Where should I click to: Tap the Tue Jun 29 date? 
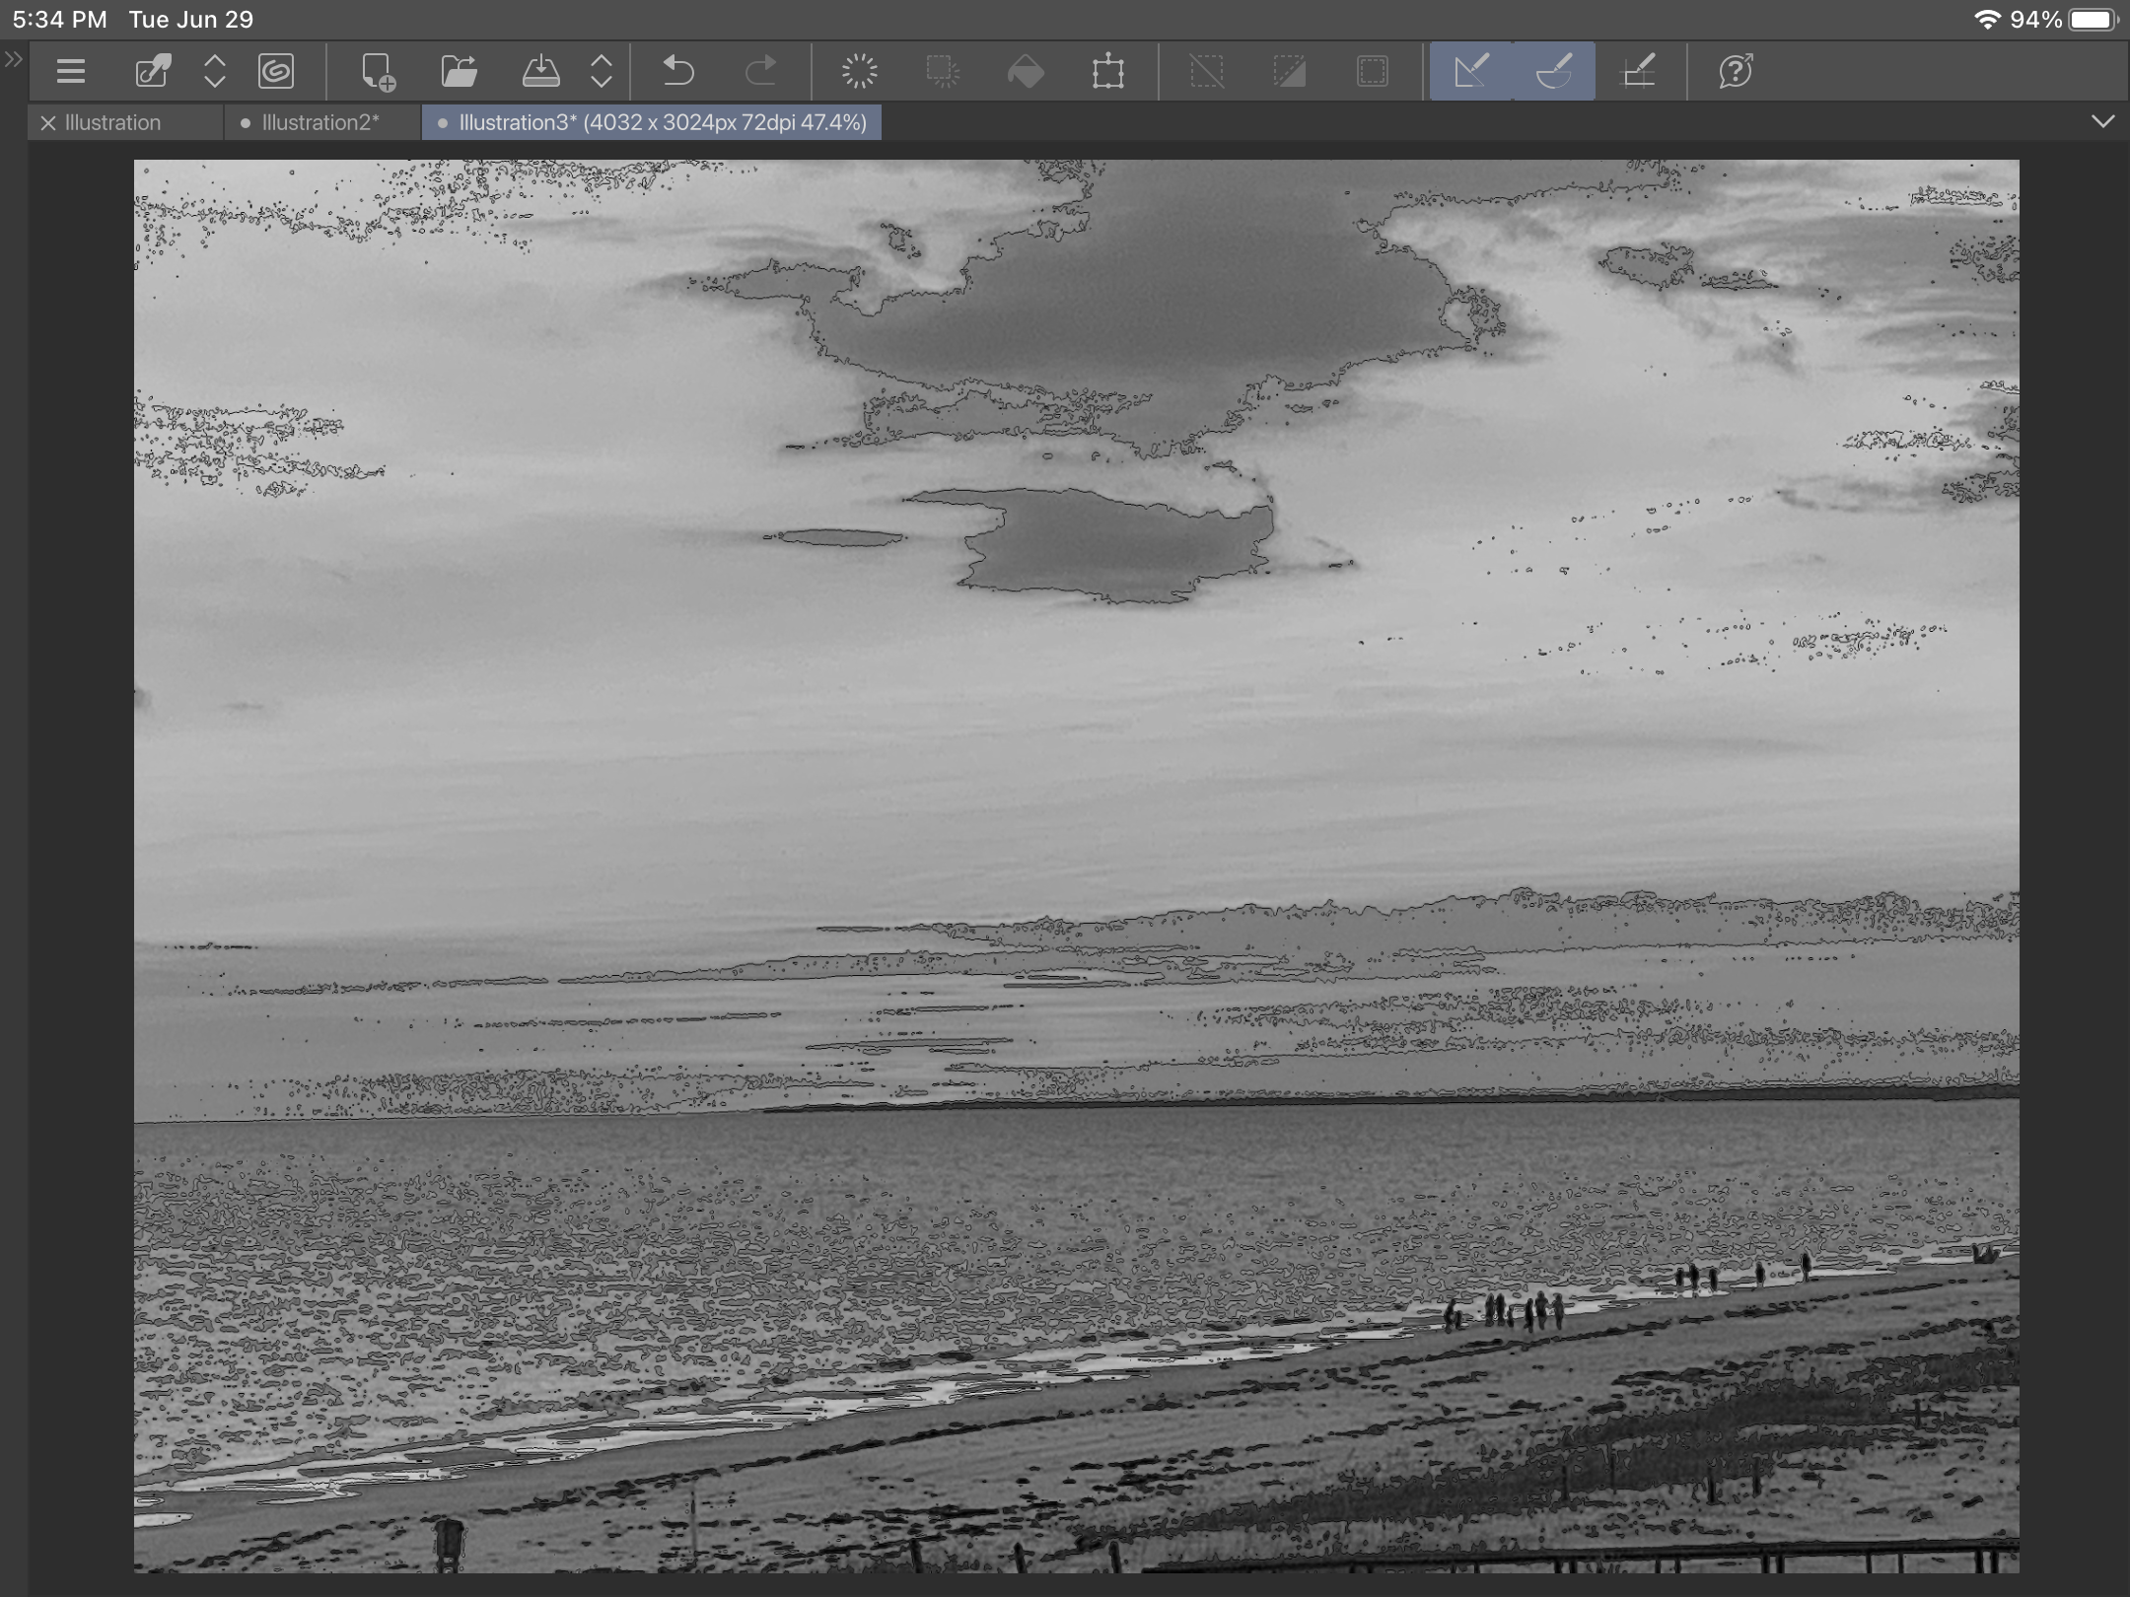coord(191,20)
